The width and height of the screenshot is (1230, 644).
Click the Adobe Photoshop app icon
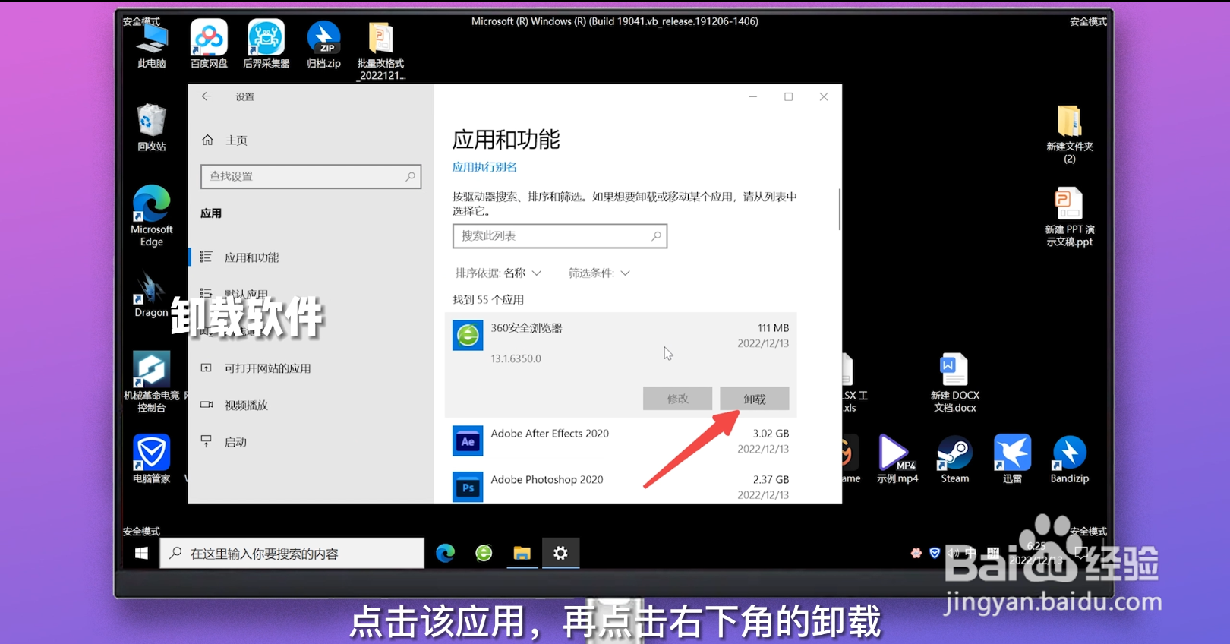point(468,487)
